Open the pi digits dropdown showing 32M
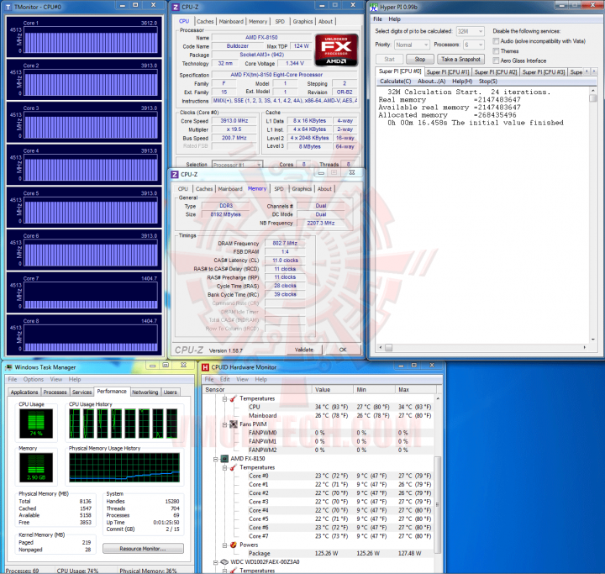This screenshot has height=574, width=605. tap(470, 31)
